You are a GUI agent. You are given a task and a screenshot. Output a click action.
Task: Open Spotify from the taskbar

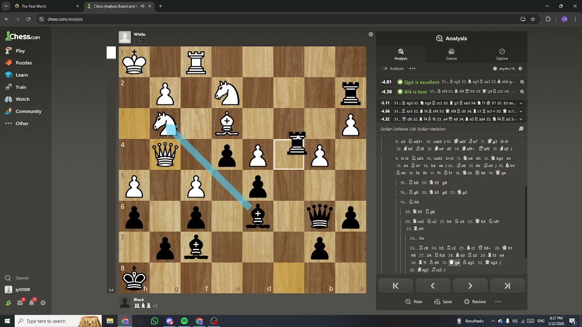[184, 321]
